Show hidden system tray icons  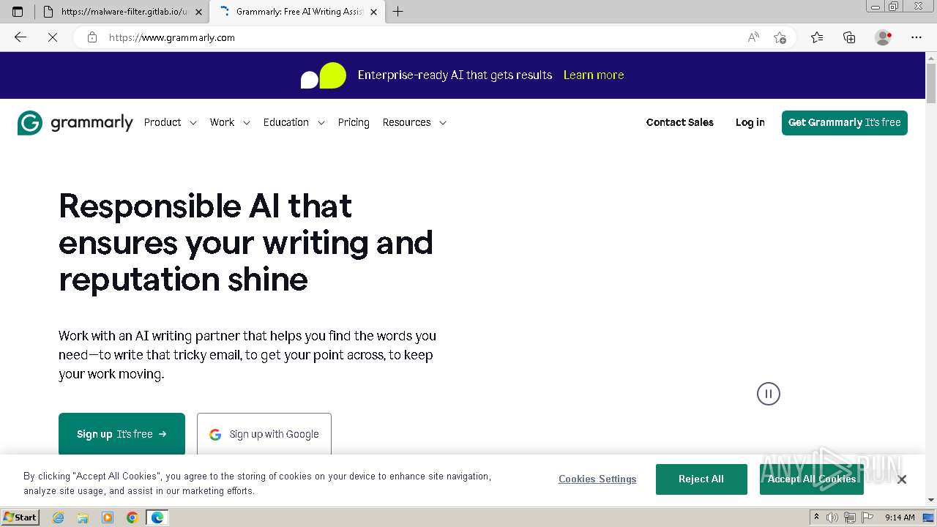coord(816,517)
